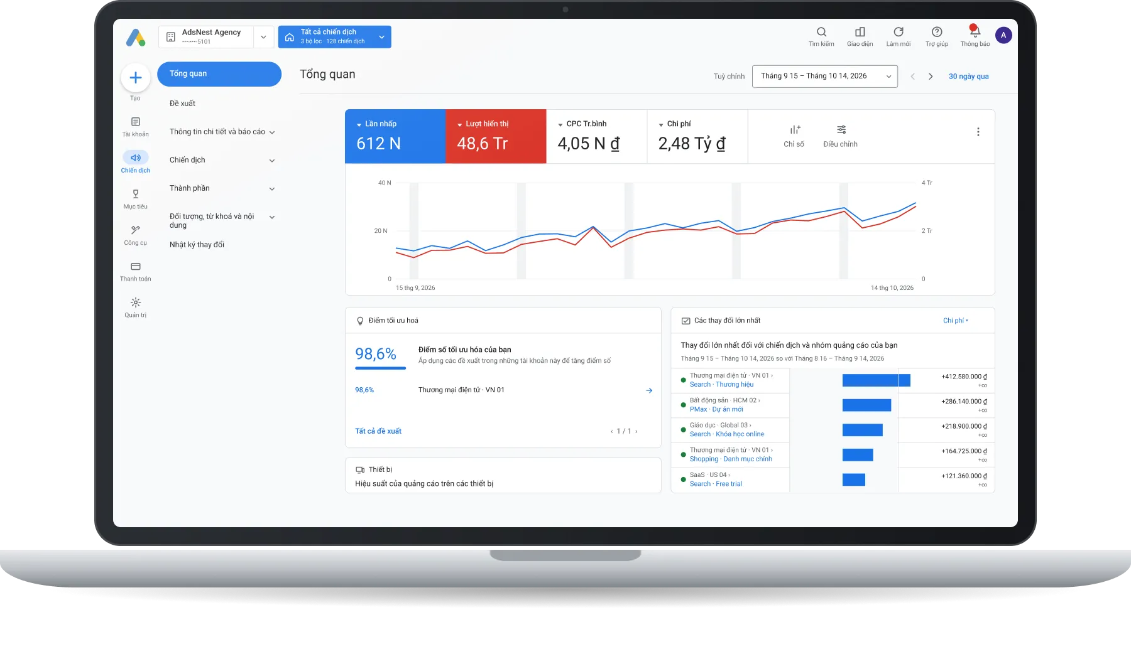Open Nhật ký thay đổi menu item
1131x659 pixels.
point(197,245)
